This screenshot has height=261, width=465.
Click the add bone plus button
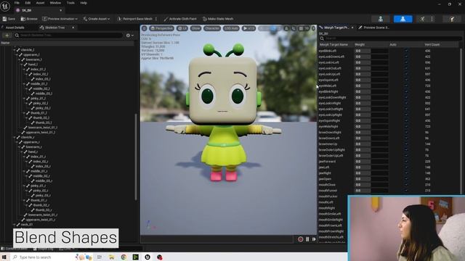7,36
